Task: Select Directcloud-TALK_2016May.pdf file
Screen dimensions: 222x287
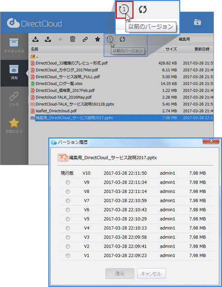Action: point(63,97)
